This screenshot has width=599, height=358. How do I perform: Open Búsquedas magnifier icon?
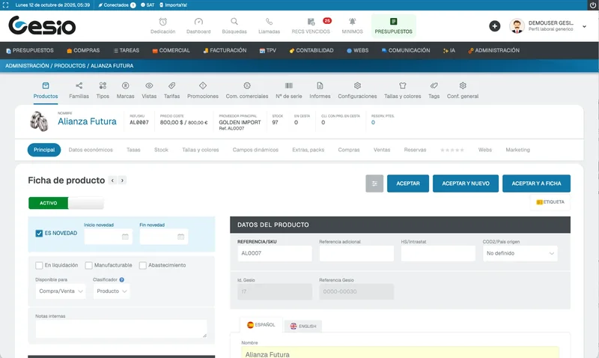coord(234,22)
